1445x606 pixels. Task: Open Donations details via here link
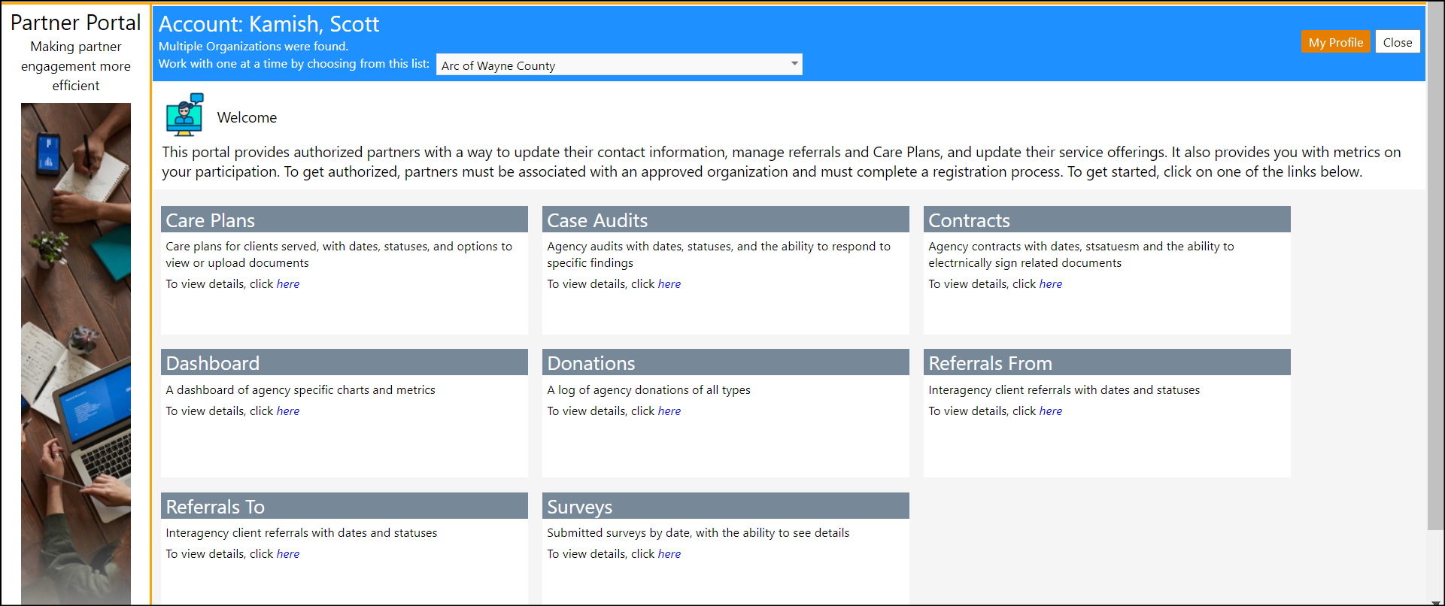click(669, 411)
